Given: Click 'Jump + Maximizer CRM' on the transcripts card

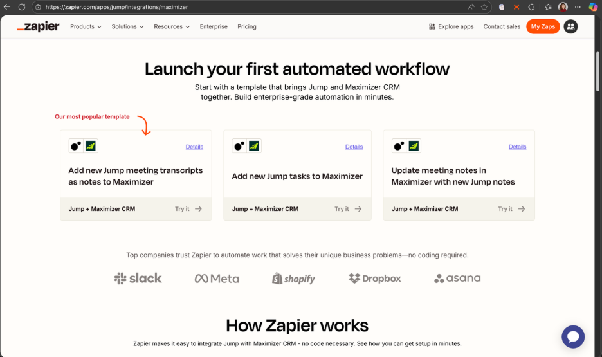Looking at the screenshot, I should point(102,209).
